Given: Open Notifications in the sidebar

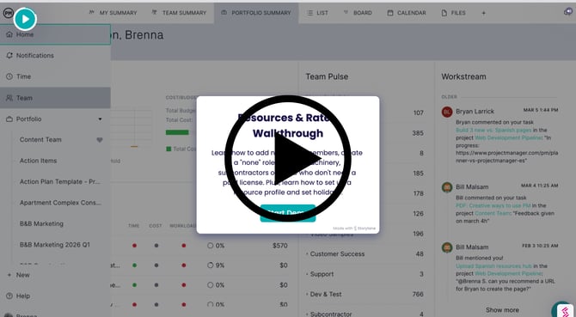Looking at the screenshot, I should pos(55,55).
